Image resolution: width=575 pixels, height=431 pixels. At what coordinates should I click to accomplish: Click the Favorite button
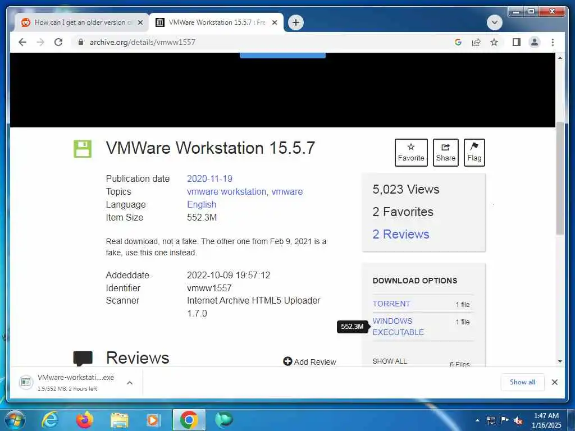pyautogui.click(x=411, y=153)
